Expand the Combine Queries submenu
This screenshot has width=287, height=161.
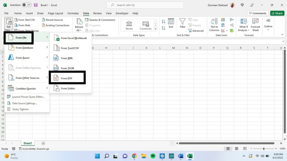(27, 89)
